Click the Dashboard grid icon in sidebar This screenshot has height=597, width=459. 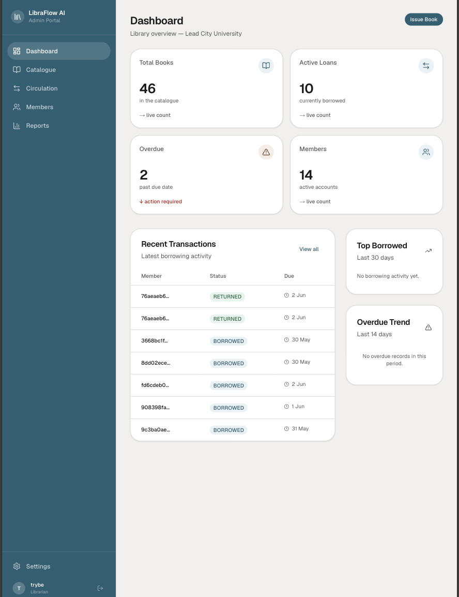click(17, 51)
